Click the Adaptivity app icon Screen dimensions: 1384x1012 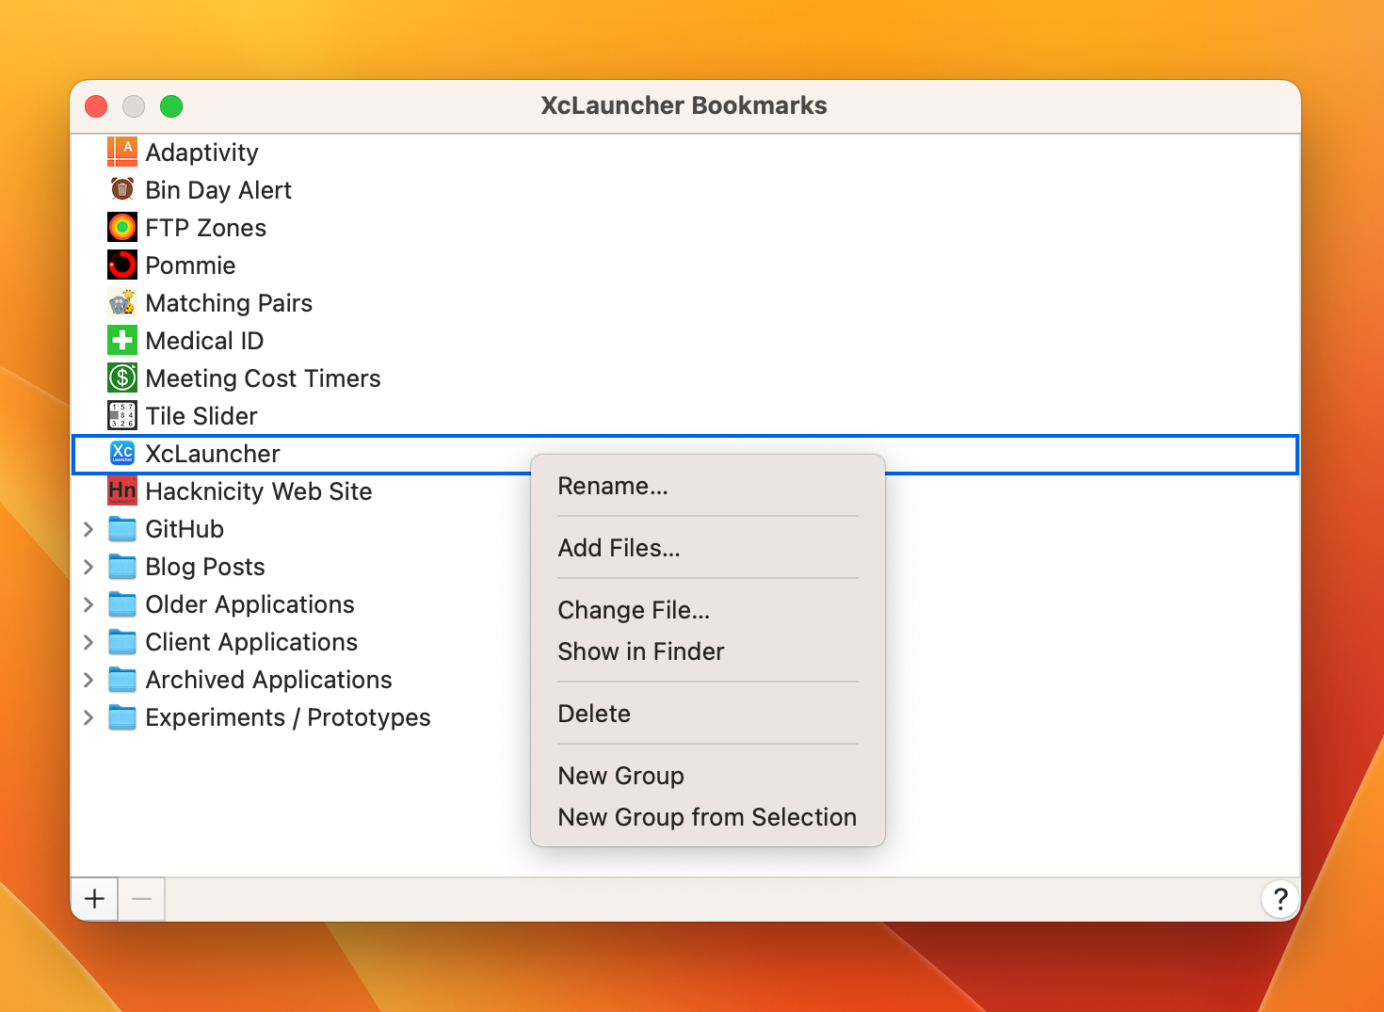click(x=122, y=152)
